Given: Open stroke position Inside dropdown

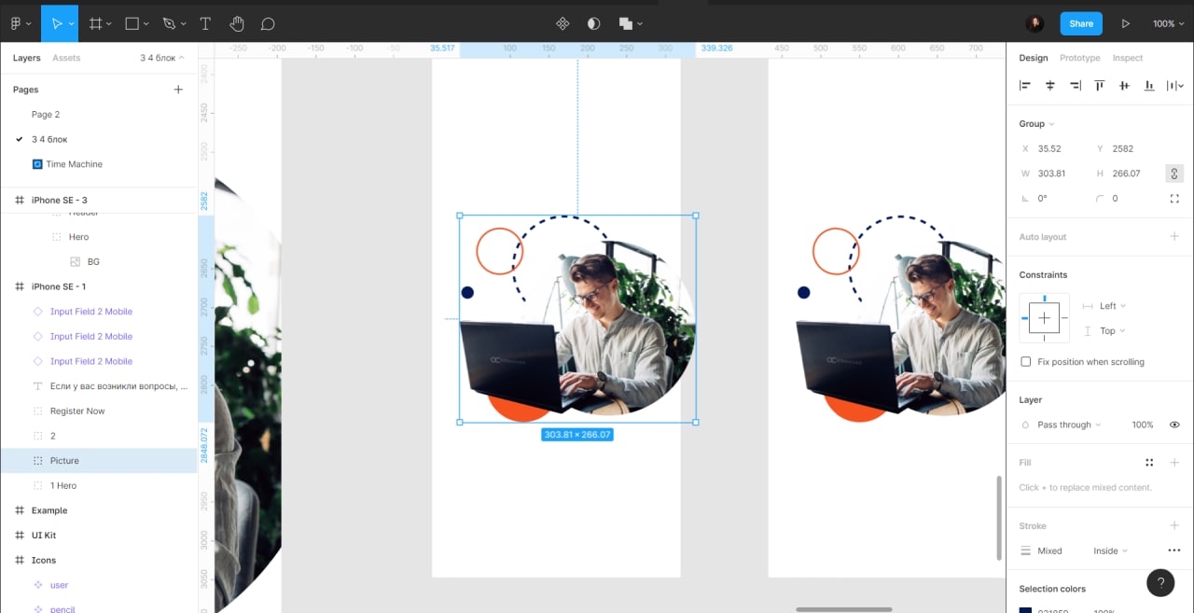Looking at the screenshot, I should [x=1110, y=550].
